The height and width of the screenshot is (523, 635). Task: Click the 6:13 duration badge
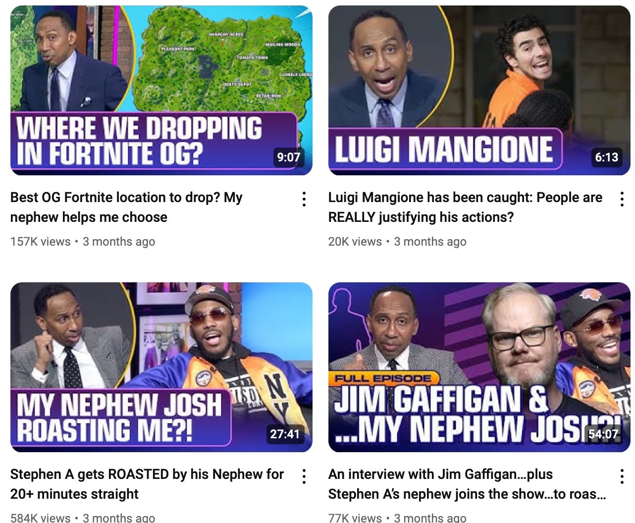607,157
